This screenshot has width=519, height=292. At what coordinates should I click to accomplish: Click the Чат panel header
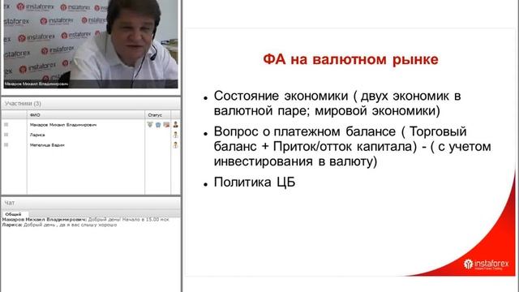tap(91, 203)
